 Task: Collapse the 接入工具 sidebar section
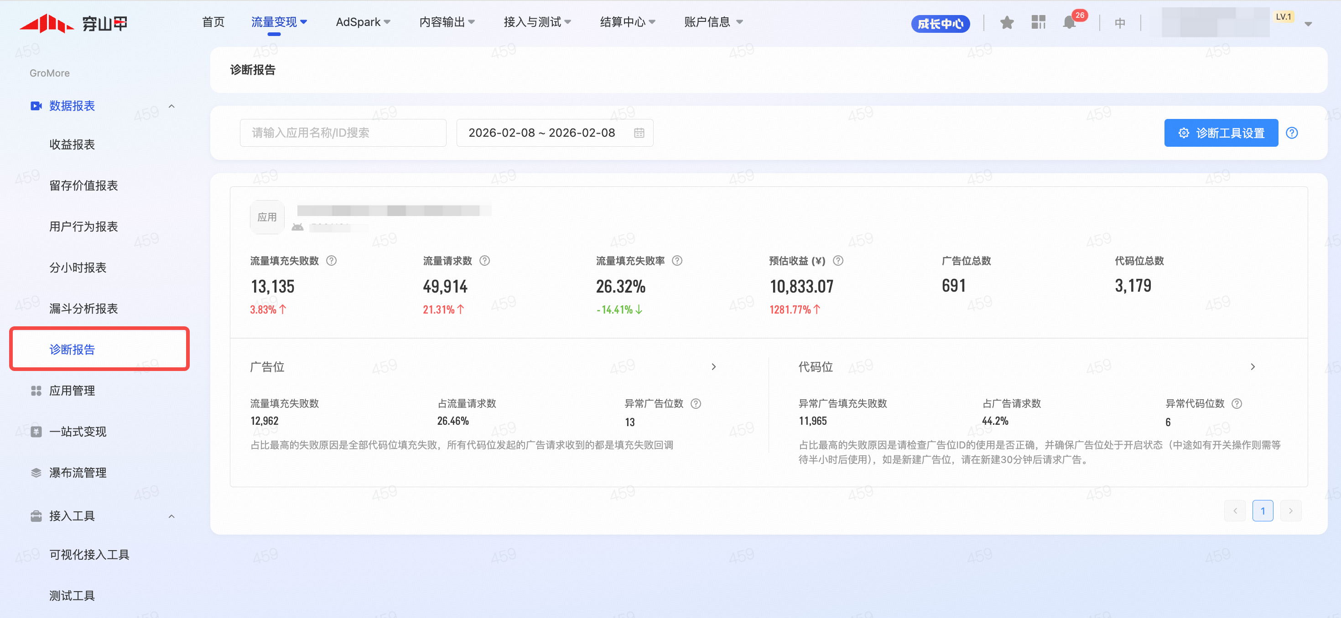172,516
